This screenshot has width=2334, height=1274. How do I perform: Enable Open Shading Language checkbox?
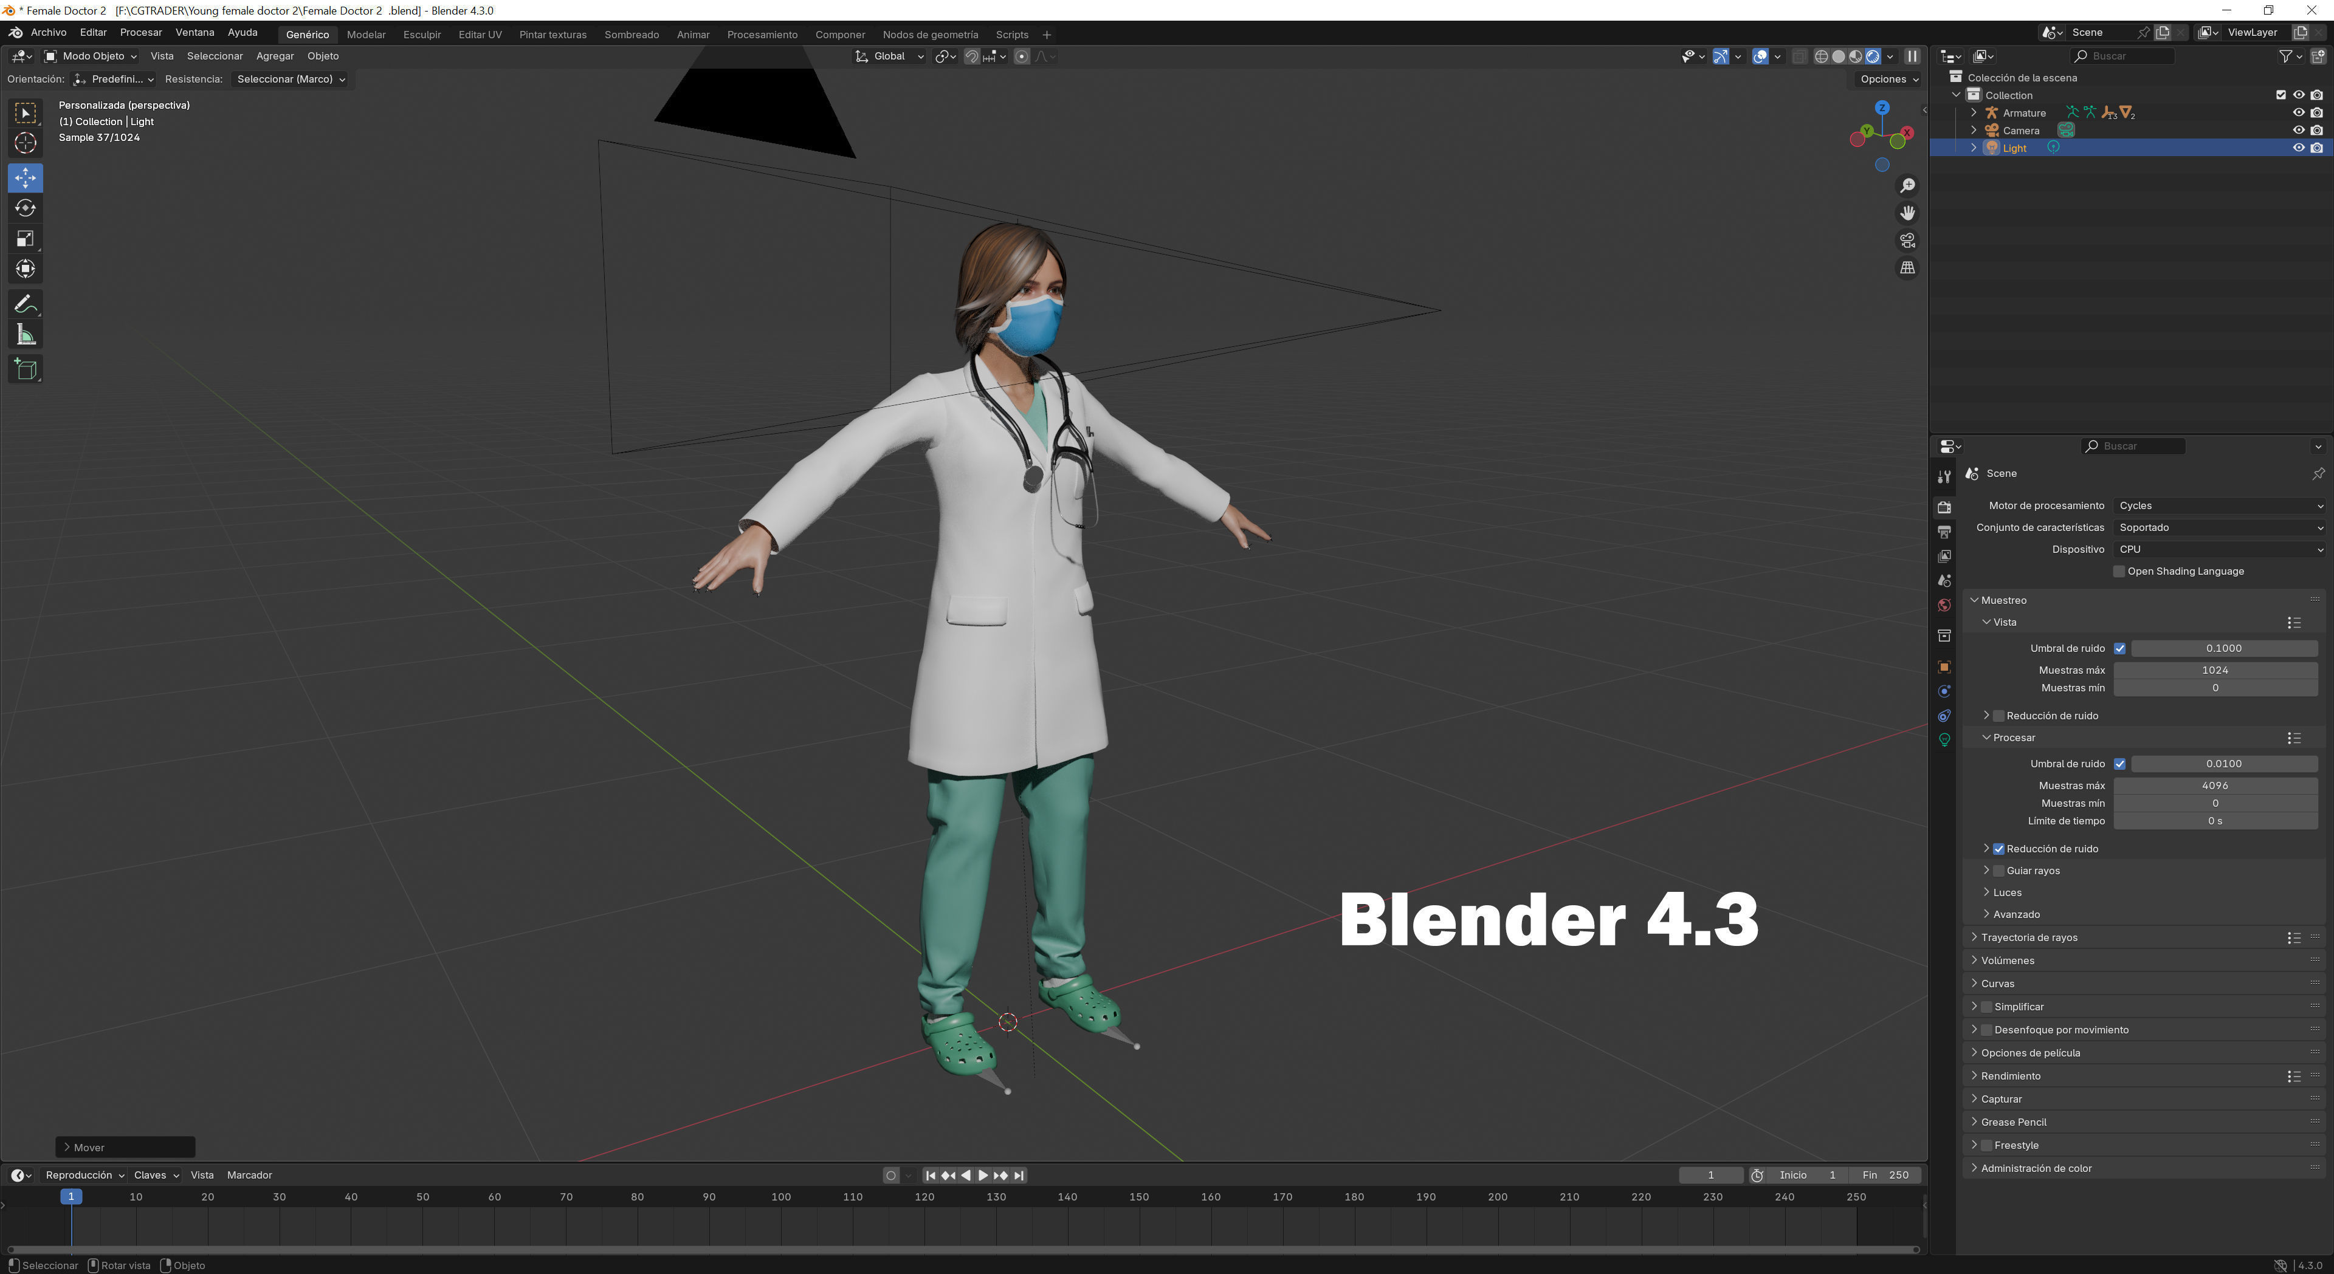(x=2118, y=571)
